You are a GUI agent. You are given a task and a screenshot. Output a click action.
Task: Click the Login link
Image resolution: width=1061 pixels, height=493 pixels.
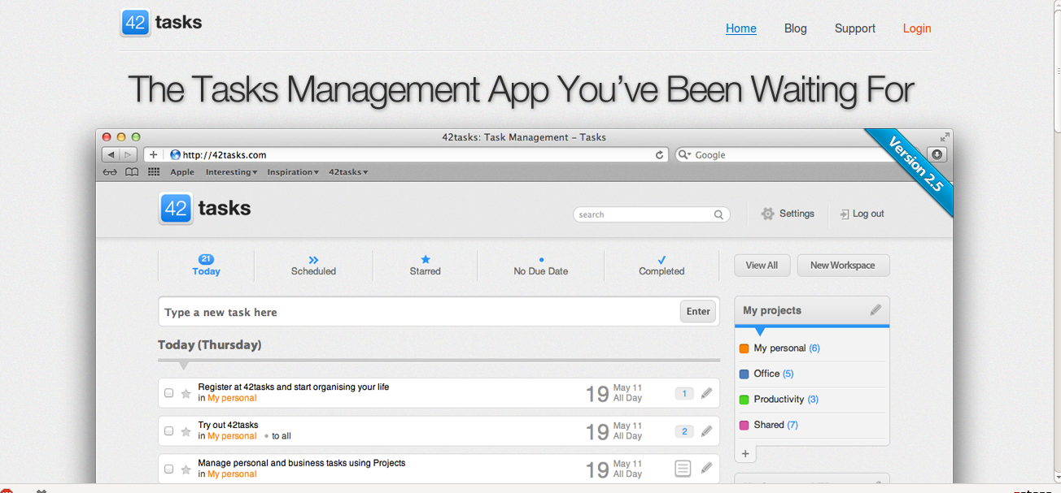[x=917, y=28]
